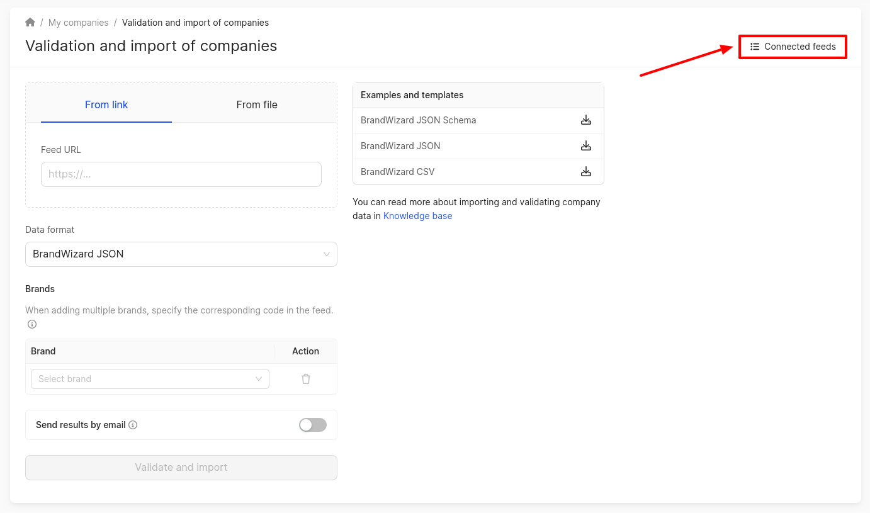Open Connected feeds list
870x513 pixels.
[x=793, y=47]
